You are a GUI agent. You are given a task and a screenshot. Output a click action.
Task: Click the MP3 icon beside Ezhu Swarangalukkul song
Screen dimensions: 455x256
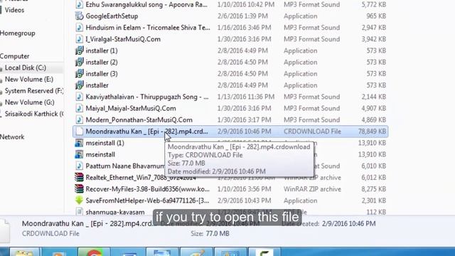coord(79,4)
